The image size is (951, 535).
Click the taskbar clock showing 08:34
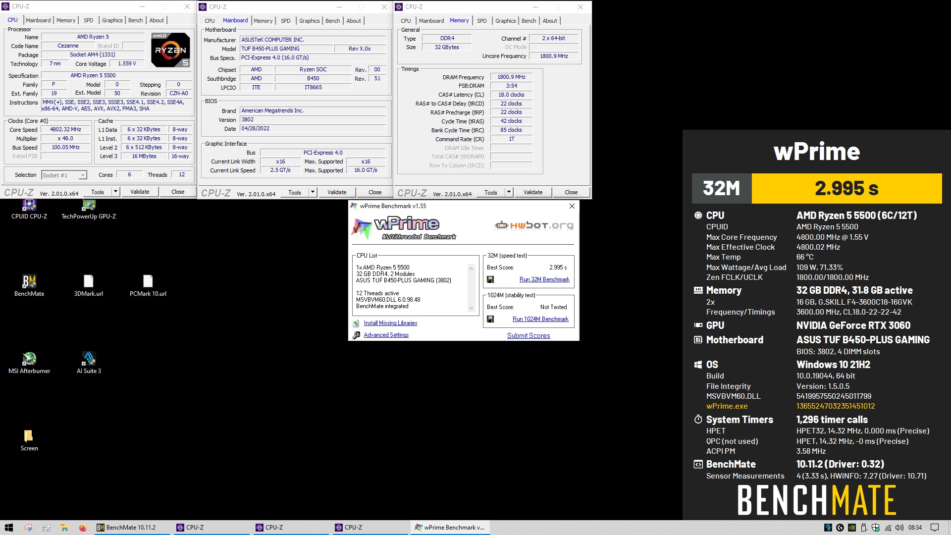pyautogui.click(x=915, y=528)
